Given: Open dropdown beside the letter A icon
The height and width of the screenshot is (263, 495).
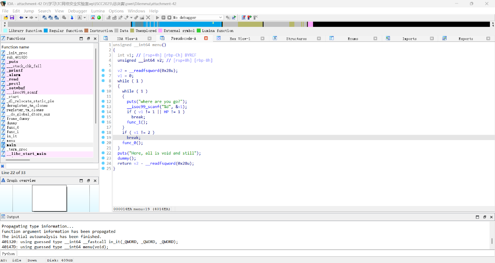Looking at the screenshot, I should pos(84,18).
